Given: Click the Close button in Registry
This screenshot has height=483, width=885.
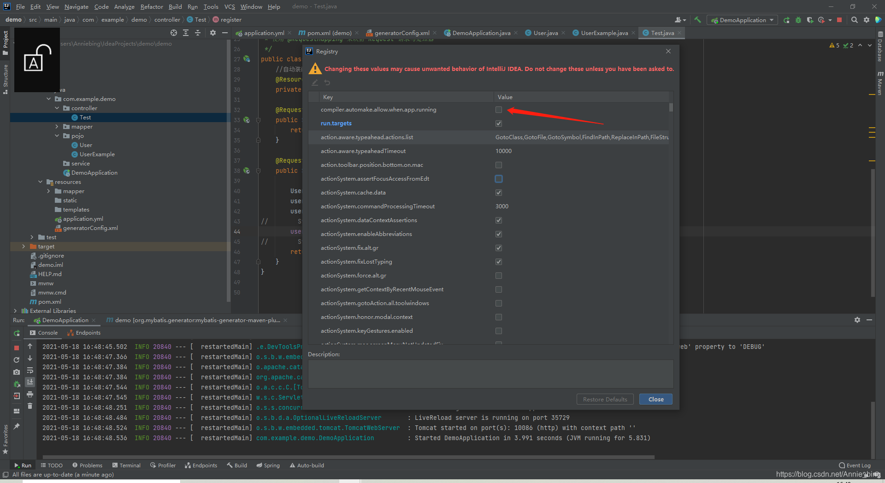Looking at the screenshot, I should tap(655, 399).
